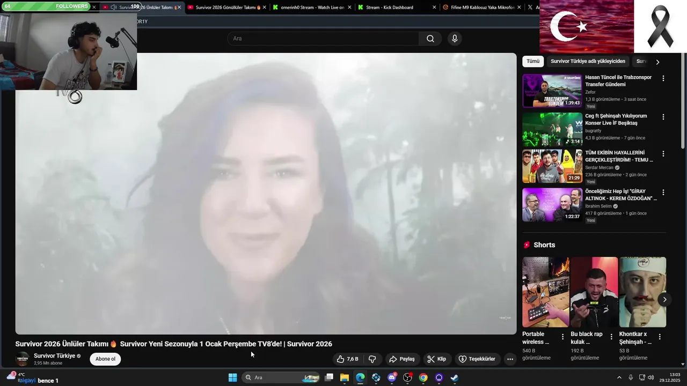The image size is (687, 386).
Task: Click the video title text below player
Action: (173, 344)
